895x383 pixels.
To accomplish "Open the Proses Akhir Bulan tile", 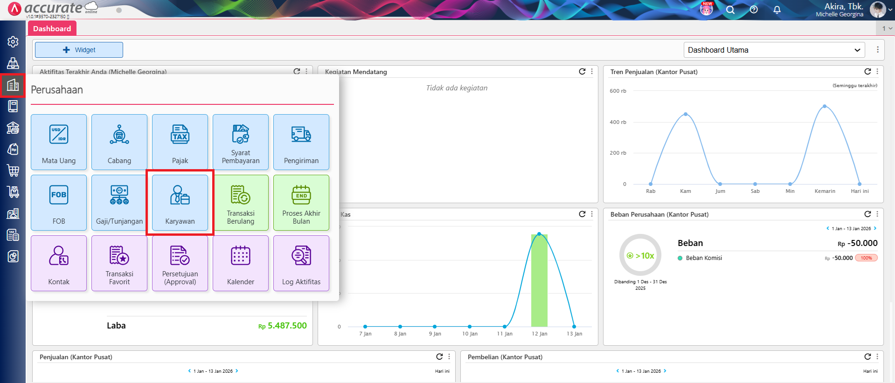I will [x=301, y=203].
